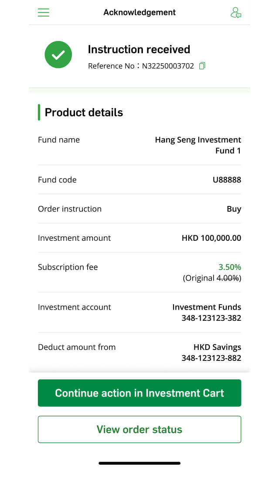Tap the HKD 100,000.00 investment amount
Screen dimensions: 279x480
pyautogui.click(x=211, y=238)
